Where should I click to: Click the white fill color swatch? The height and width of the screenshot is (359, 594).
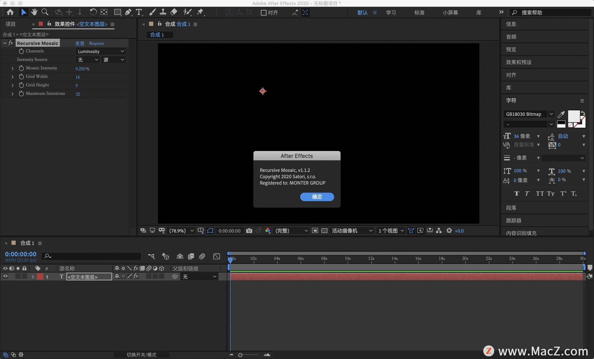574,116
